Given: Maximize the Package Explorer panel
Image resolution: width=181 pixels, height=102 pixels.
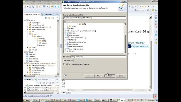Looking at the screenshot, I should 57,14.
